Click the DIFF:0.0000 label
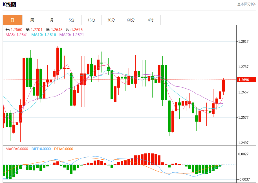Screen dimensions: 258x183 41,149
